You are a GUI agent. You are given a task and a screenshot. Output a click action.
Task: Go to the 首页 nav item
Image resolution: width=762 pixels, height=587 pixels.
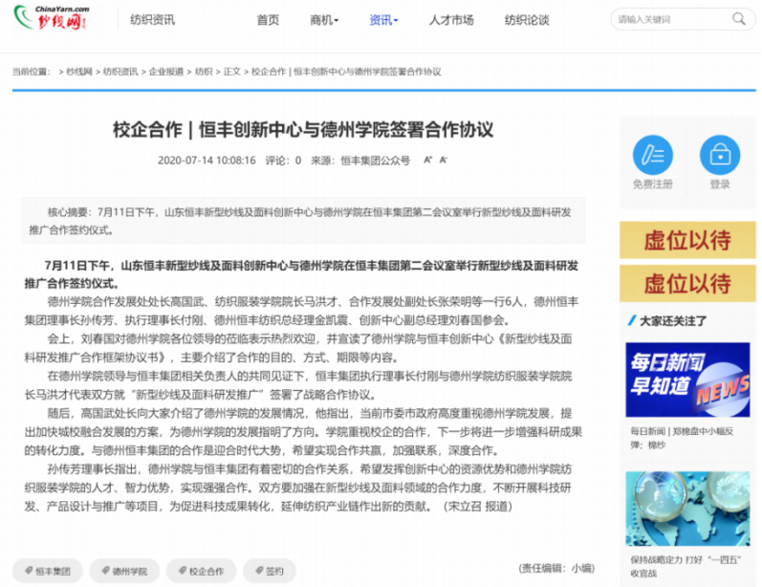(269, 20)
